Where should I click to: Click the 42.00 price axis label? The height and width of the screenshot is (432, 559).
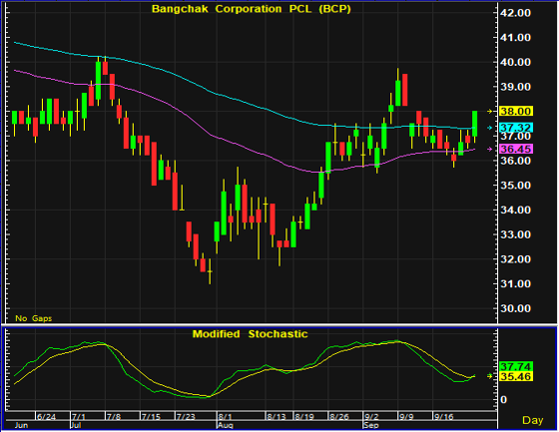515,13
